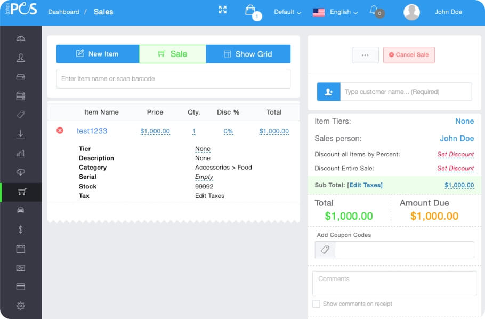Image resolution: width=485 pixels, height=319 pixels.
Task: Edit the item price $1,000.00
Action: [155, 131]
